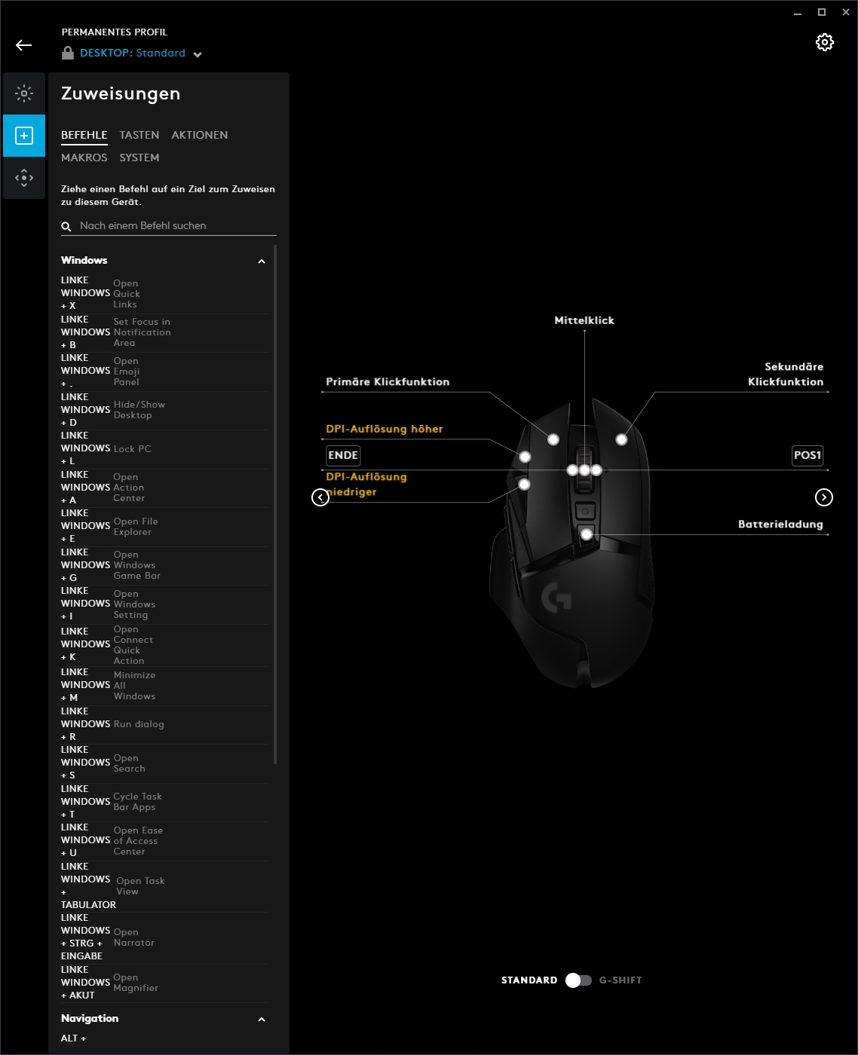Open the LIGHTSYNC lighting sidebar tab
This screenshot has height=1055, width=858.
point(24,93)
